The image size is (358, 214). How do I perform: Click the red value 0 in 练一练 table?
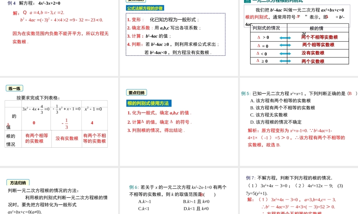pos(34,123)
